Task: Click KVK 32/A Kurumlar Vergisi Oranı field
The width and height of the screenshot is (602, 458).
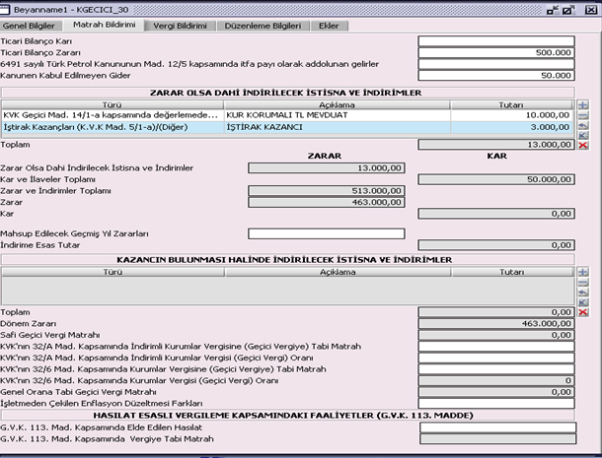Action: (496, 358)
